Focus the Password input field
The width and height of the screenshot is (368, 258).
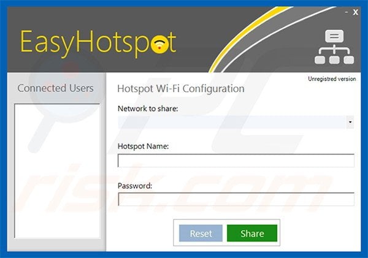[236, 199]
